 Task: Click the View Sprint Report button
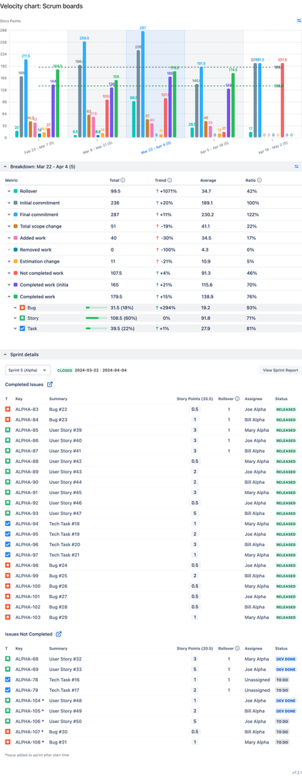click(280, 371)
